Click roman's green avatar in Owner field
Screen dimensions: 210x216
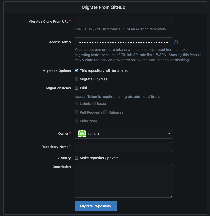(82, 134)
